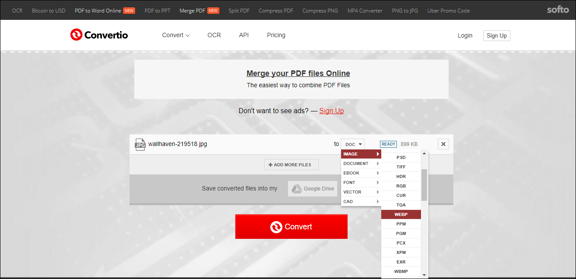Expand the VECTOR format category
The height and width of the screenshot is (279, 576).
pos(361,192)
